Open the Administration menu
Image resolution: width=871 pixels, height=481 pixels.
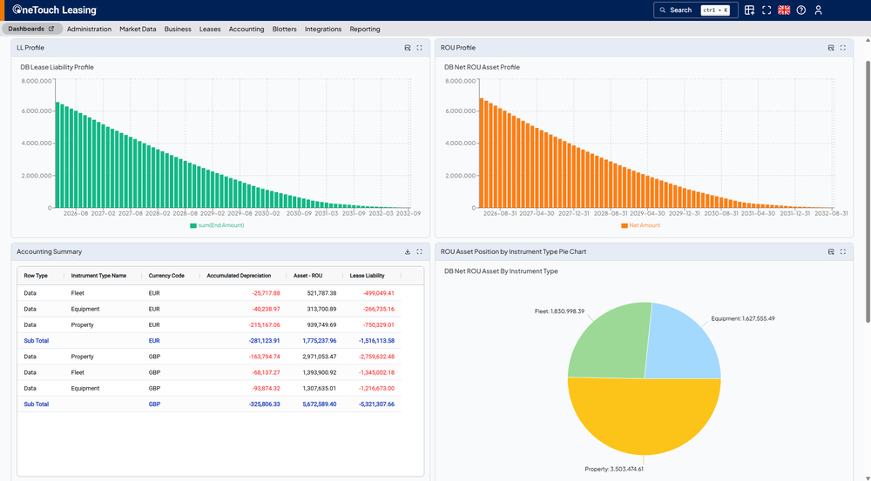(89, 29)
